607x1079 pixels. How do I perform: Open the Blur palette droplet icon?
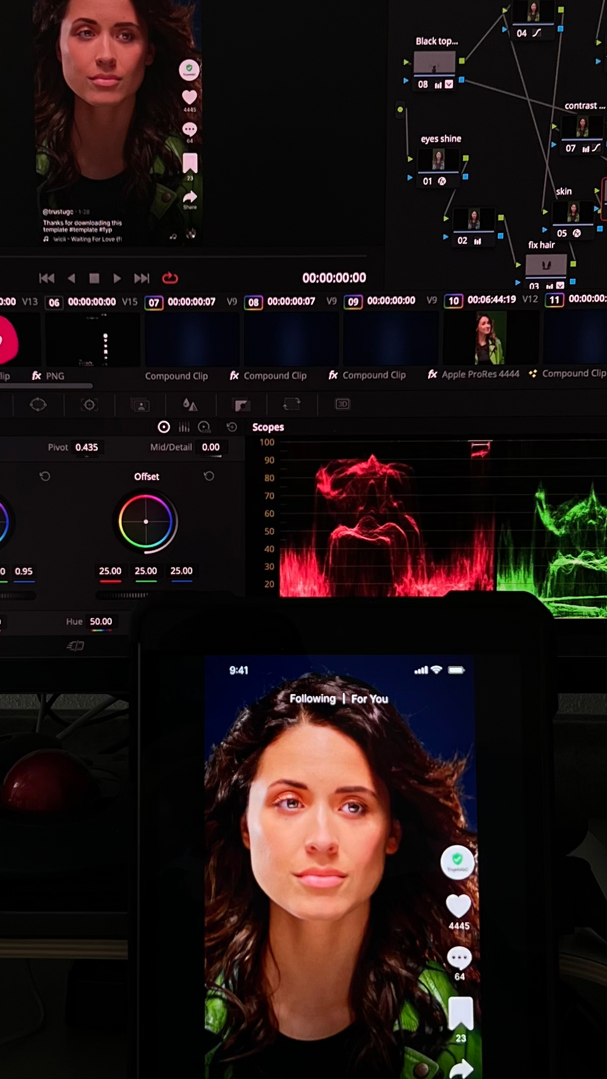(190, 405)
